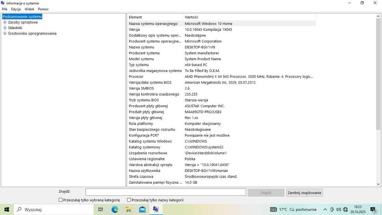Open the network globe tray icon
Image resolution: width=382 pixels, height=215 pixels.
(x=345, y=209)
